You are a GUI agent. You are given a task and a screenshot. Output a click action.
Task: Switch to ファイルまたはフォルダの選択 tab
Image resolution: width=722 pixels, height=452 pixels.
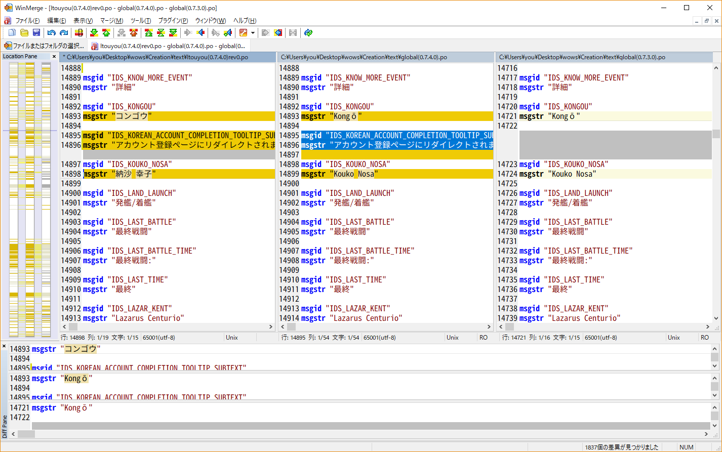pyautogui.click(x=45, y=46)
